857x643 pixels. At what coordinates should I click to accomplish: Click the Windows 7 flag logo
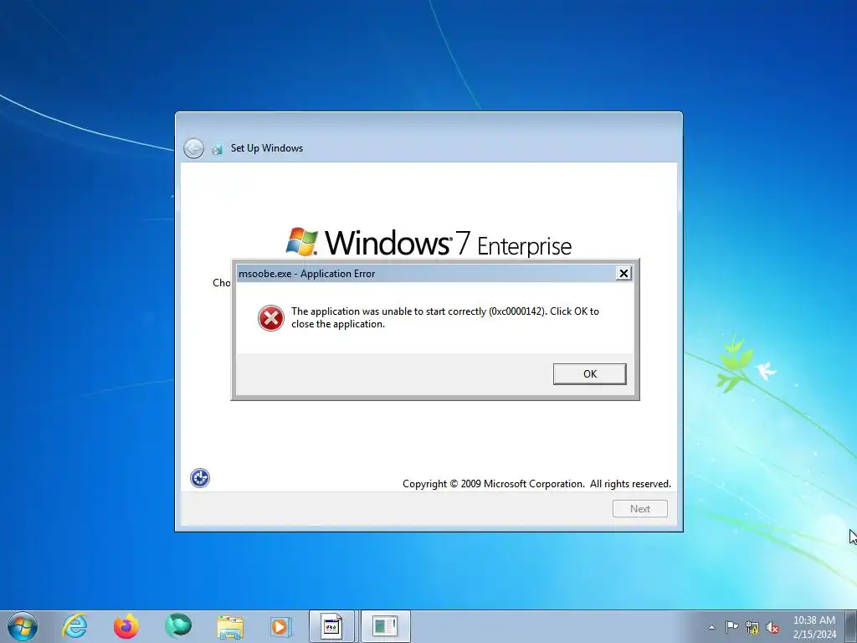[301, 242]
